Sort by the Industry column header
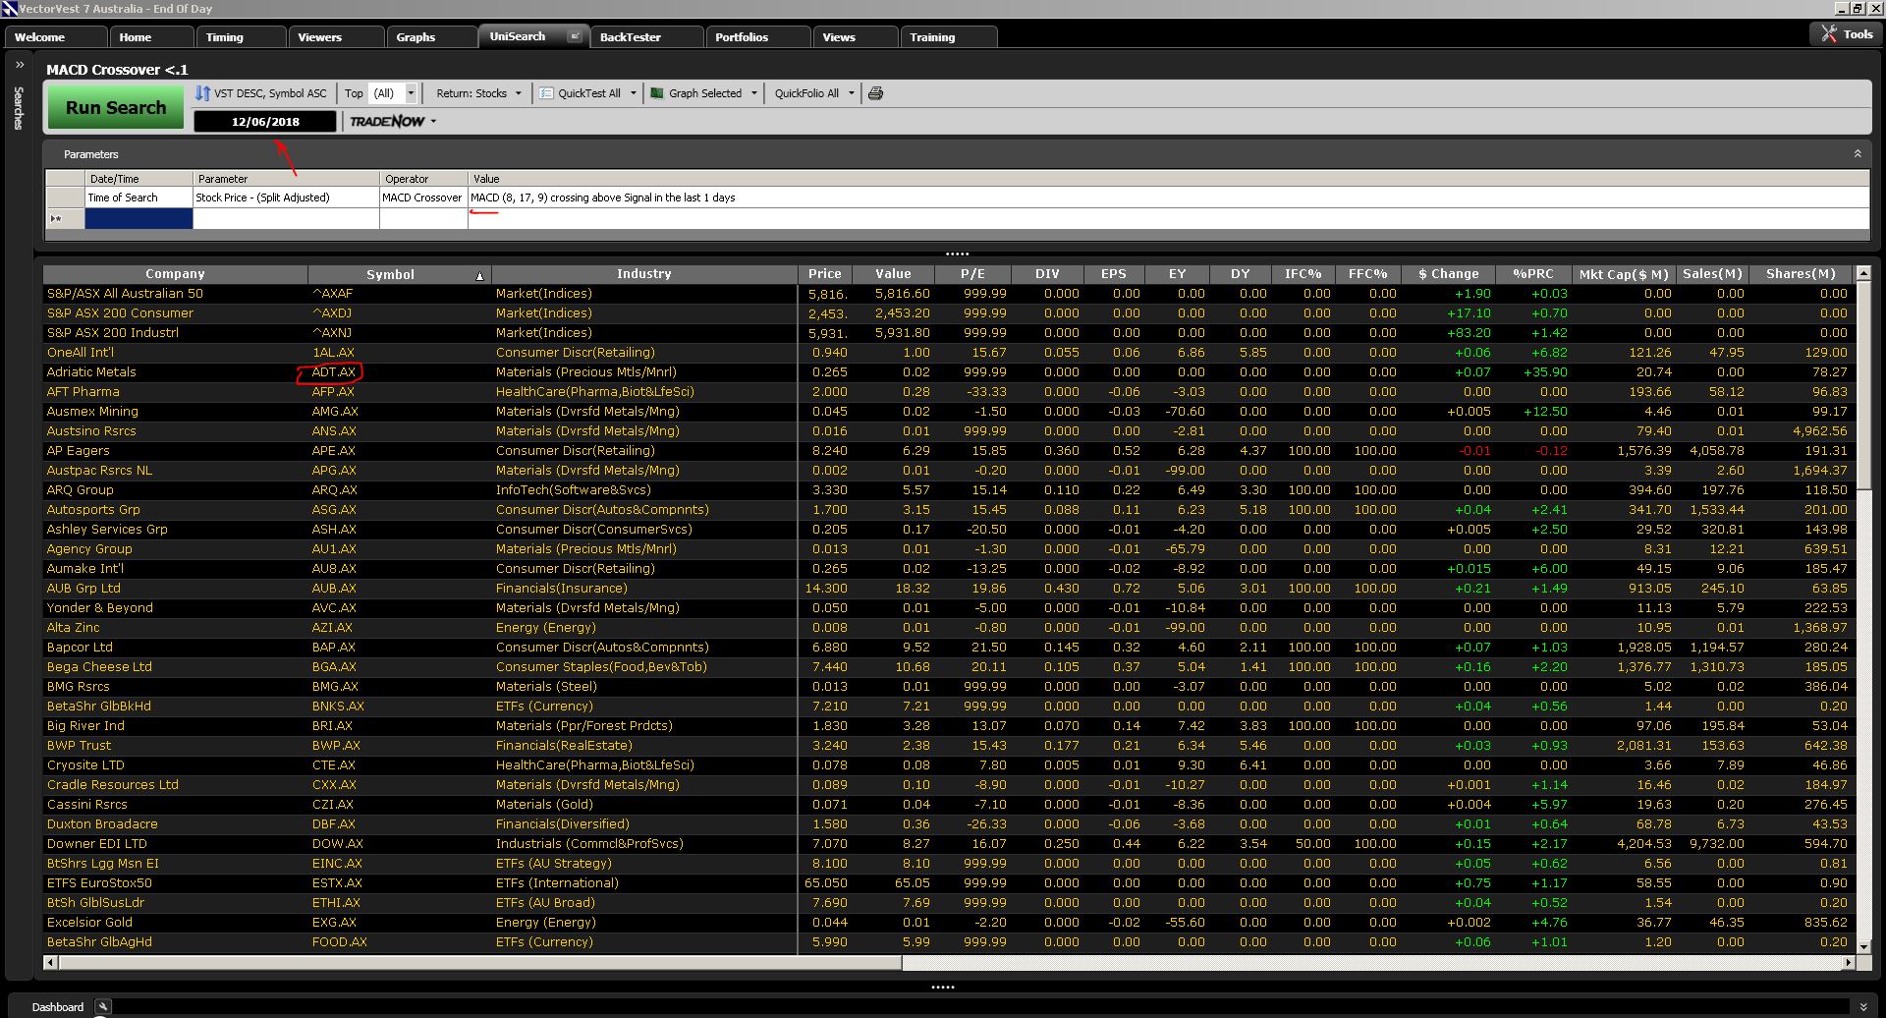The image size is (1886, 1018). pos(644,274)
